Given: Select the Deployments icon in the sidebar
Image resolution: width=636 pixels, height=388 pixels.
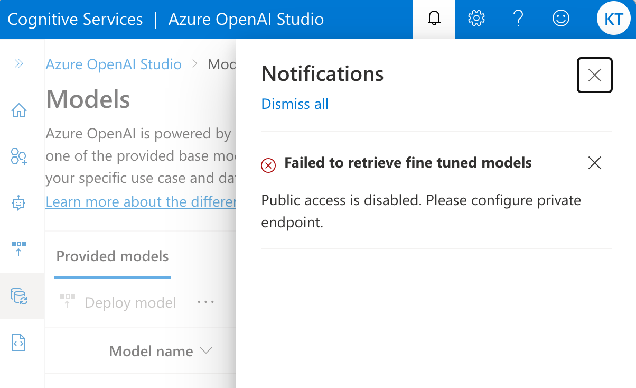Looking at the screenshot, I should coord(18,248).
